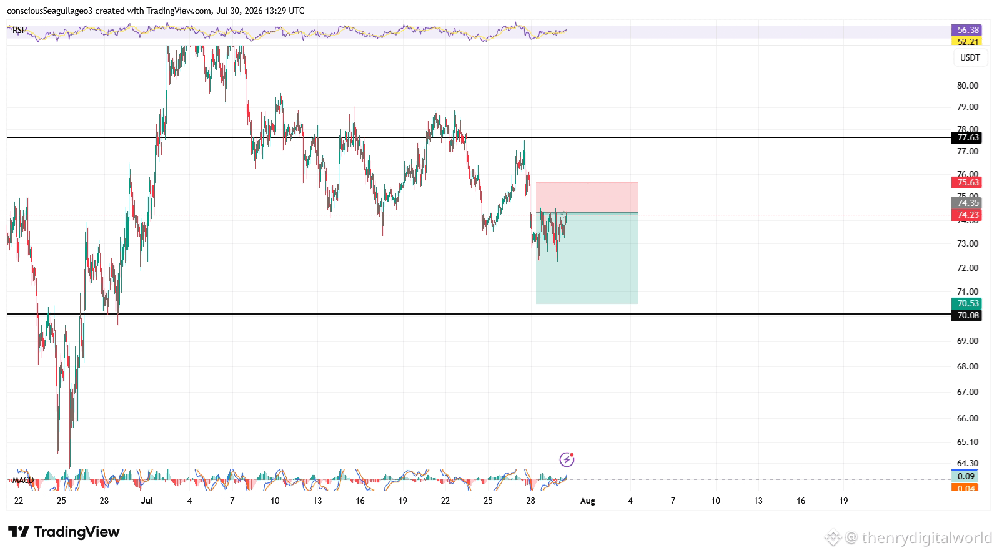The width and height of the screenshot is (997, 553).
Task: Click the 68.00 price axis label
Action: [968, 366]
